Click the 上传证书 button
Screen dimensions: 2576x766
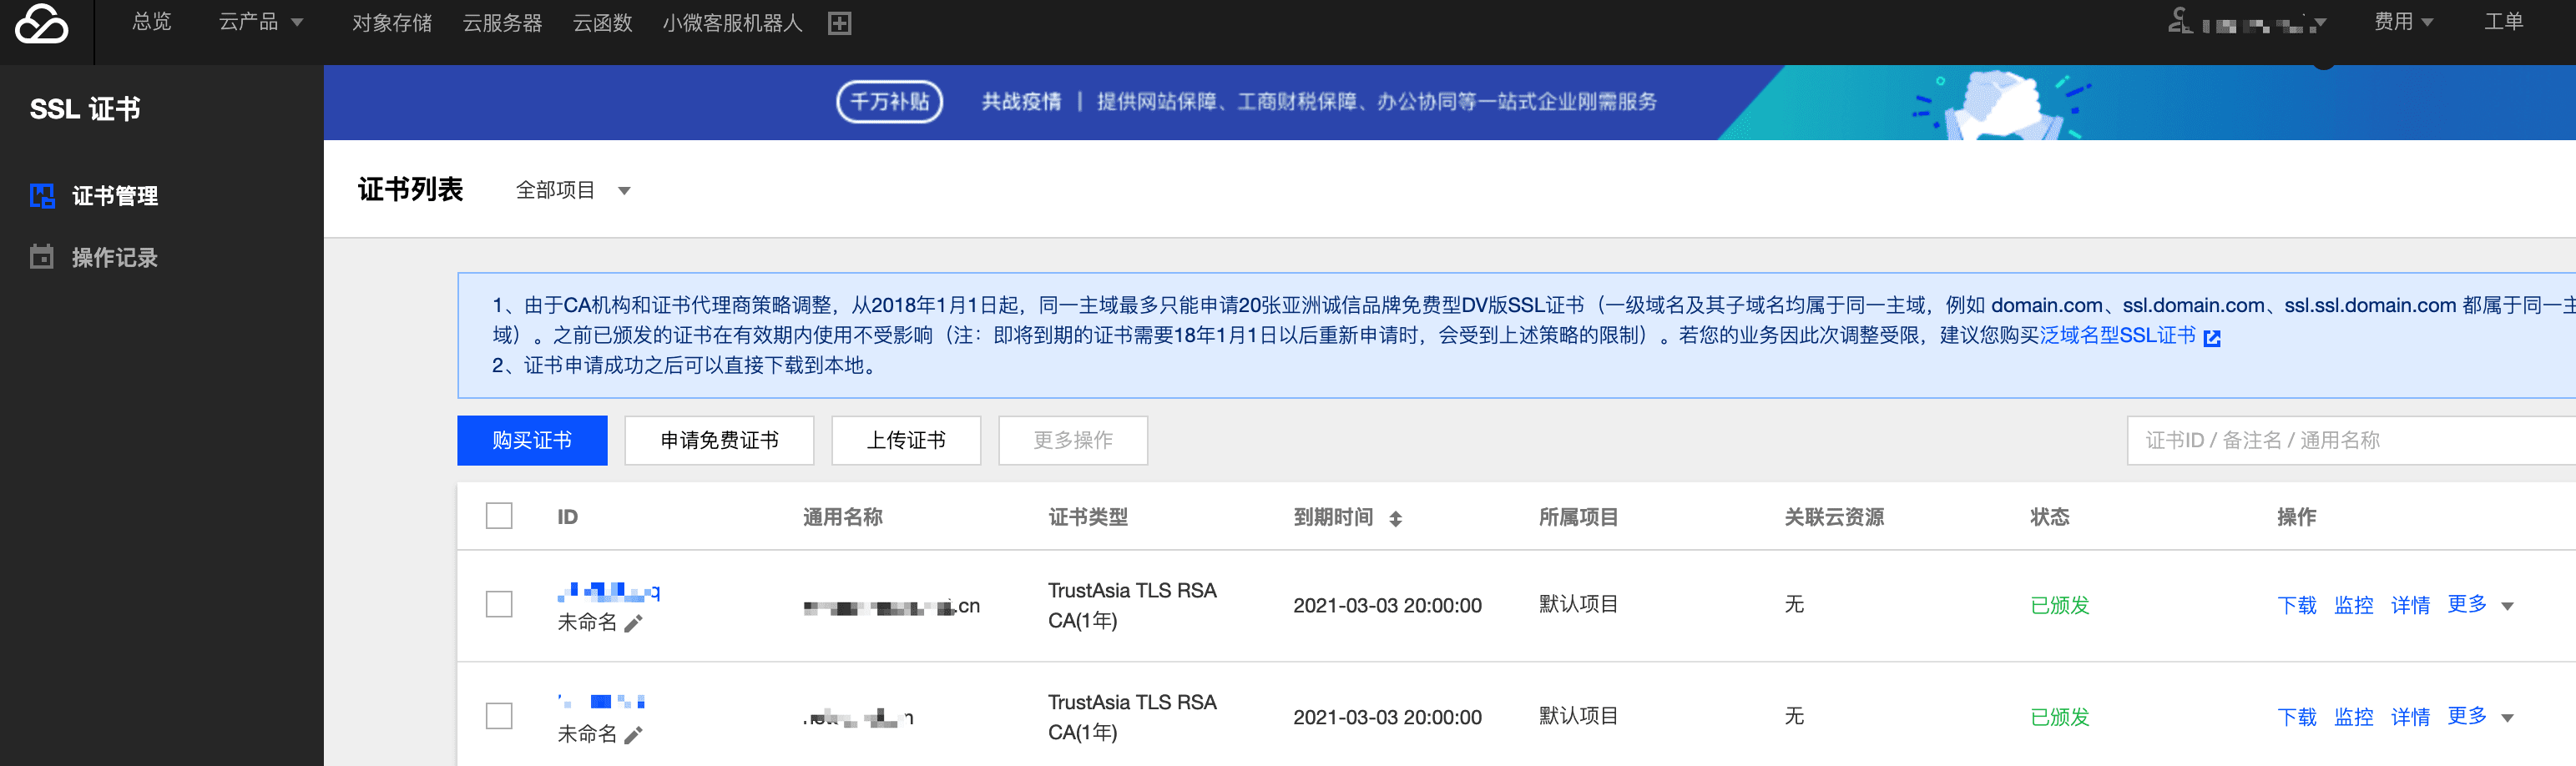coord(906,440)
